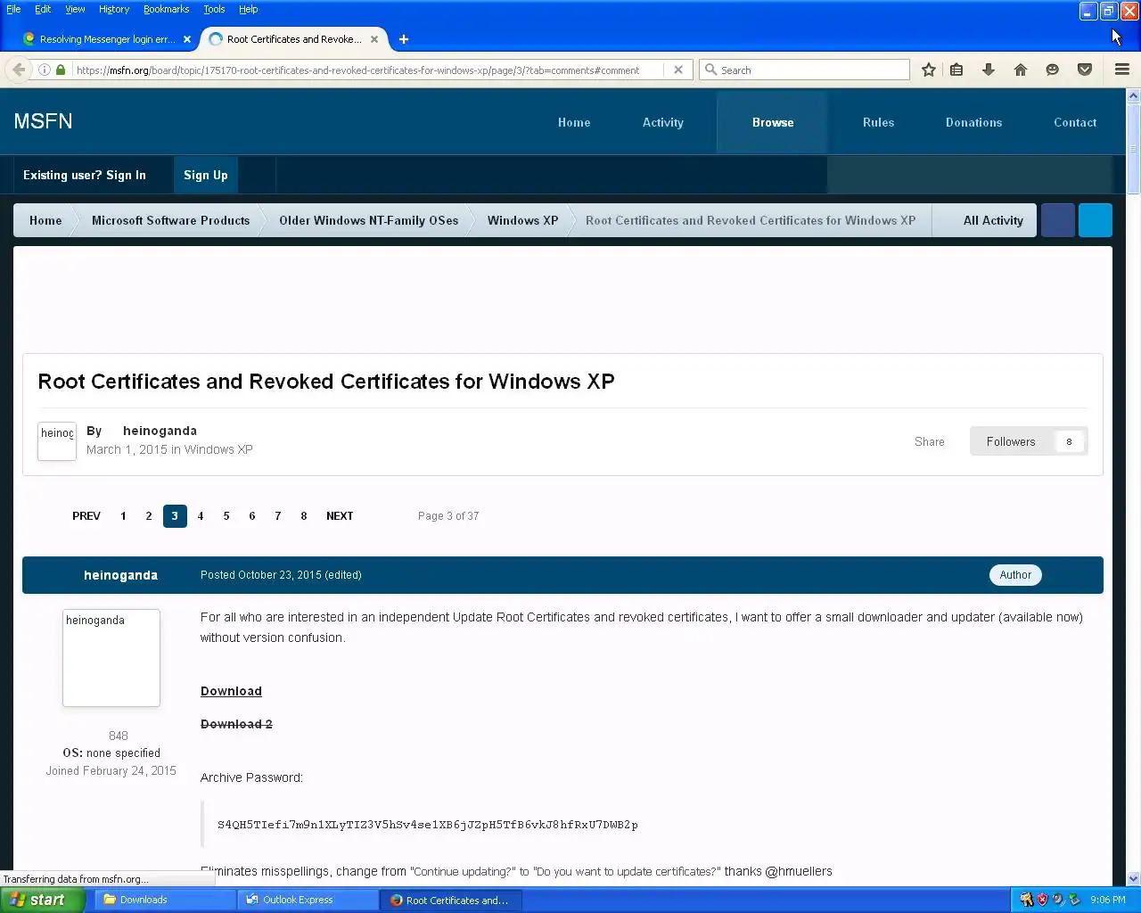
Task: Open the Pocket toolbar icon
Action: click(1085, 70)
